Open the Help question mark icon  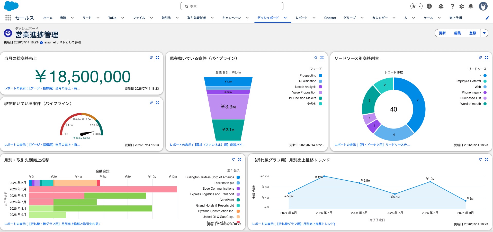(452, 6)
